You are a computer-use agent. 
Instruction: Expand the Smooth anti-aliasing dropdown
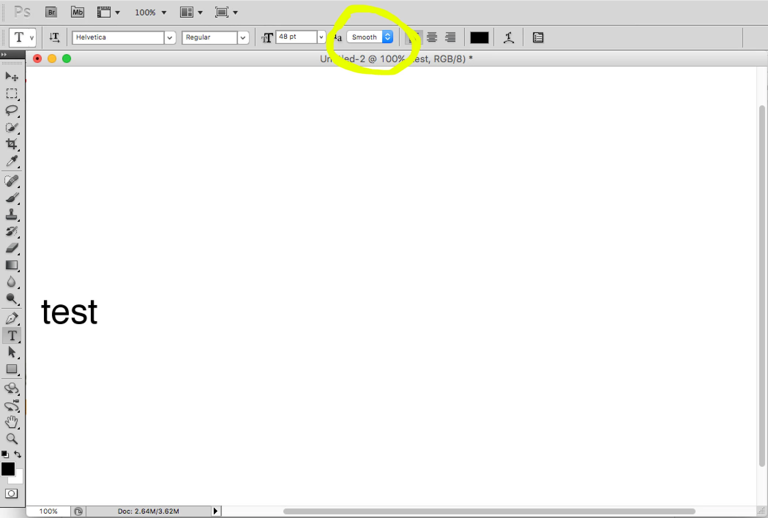(x=387, y=37)
